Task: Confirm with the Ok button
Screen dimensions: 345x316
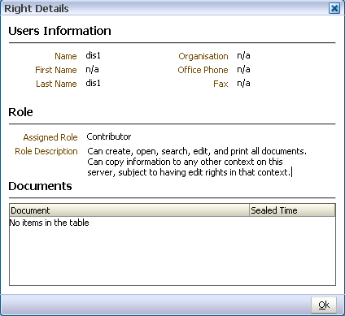Action: (x=324, y=305)
